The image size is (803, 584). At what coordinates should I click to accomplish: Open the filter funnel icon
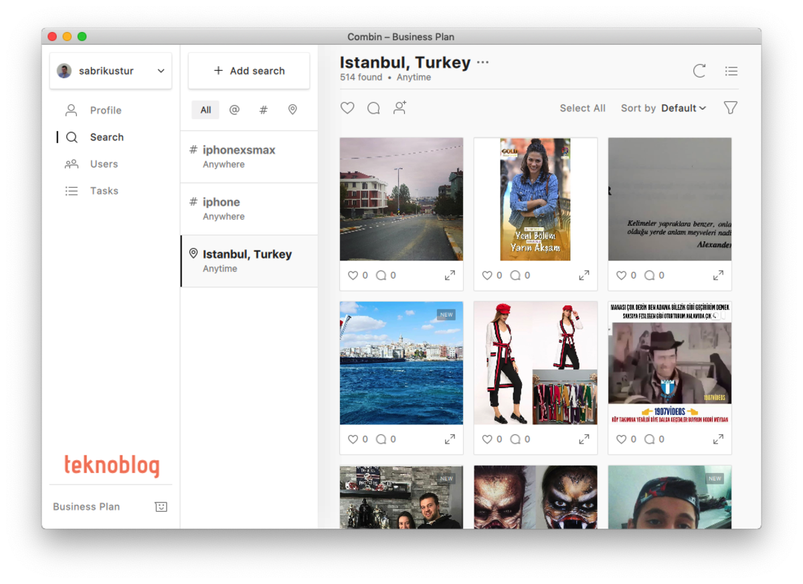pos(730,108)
